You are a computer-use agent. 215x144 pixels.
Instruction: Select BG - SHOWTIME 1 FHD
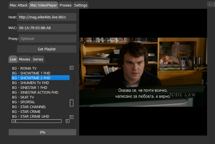click(x=40, y=73)
